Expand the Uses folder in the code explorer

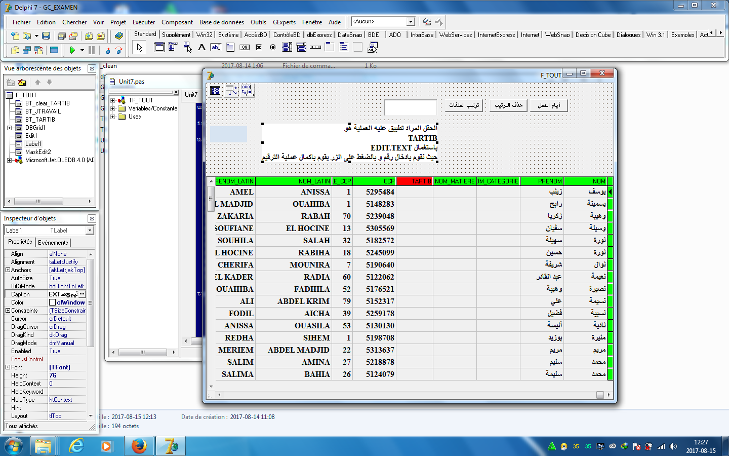click(113, 117)
